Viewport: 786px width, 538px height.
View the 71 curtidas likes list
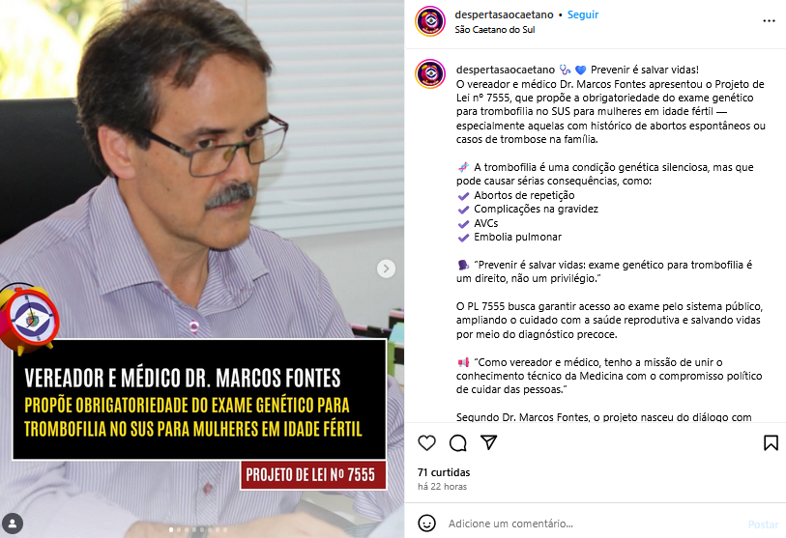(444, 472)
